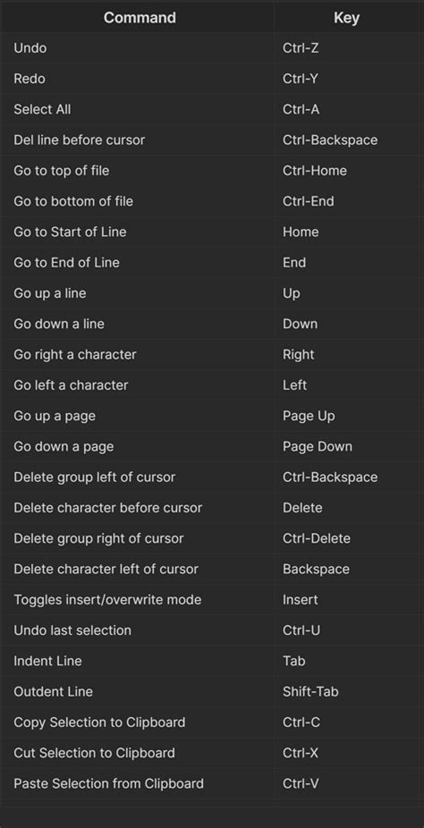This screenshot has width=424, height=828.
Task: Select the Redo command row
Action: 212,79
